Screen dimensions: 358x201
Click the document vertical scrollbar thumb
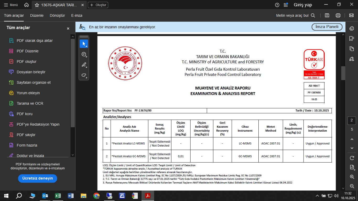(x=343, y=73)
